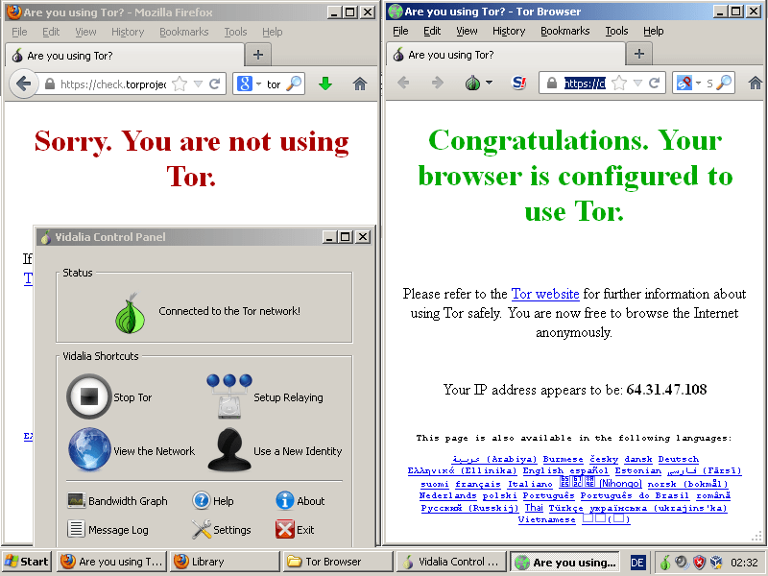This screenshot has width=768, height=576.
Task: Click Back arrow in Mozilla Firefox
Action: click(23, 84)
